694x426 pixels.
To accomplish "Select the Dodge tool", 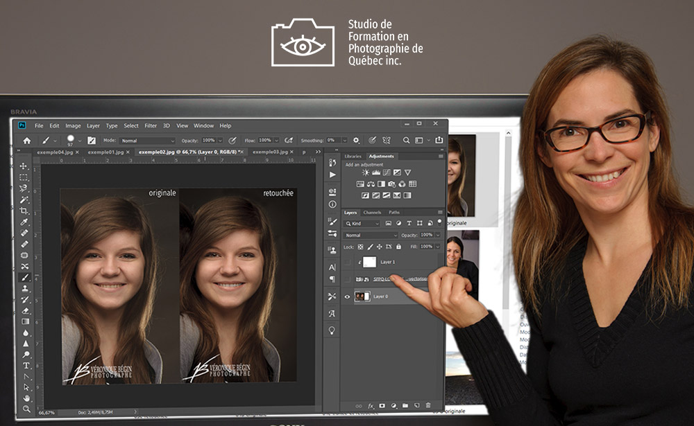I will click(x=26, y=355).
